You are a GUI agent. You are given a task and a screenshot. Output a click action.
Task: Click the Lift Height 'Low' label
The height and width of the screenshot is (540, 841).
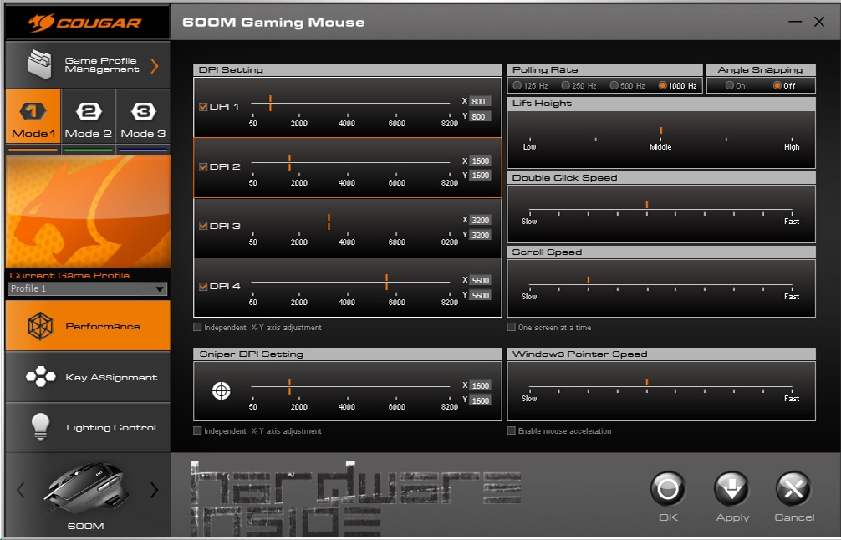(x=529, y=147)
